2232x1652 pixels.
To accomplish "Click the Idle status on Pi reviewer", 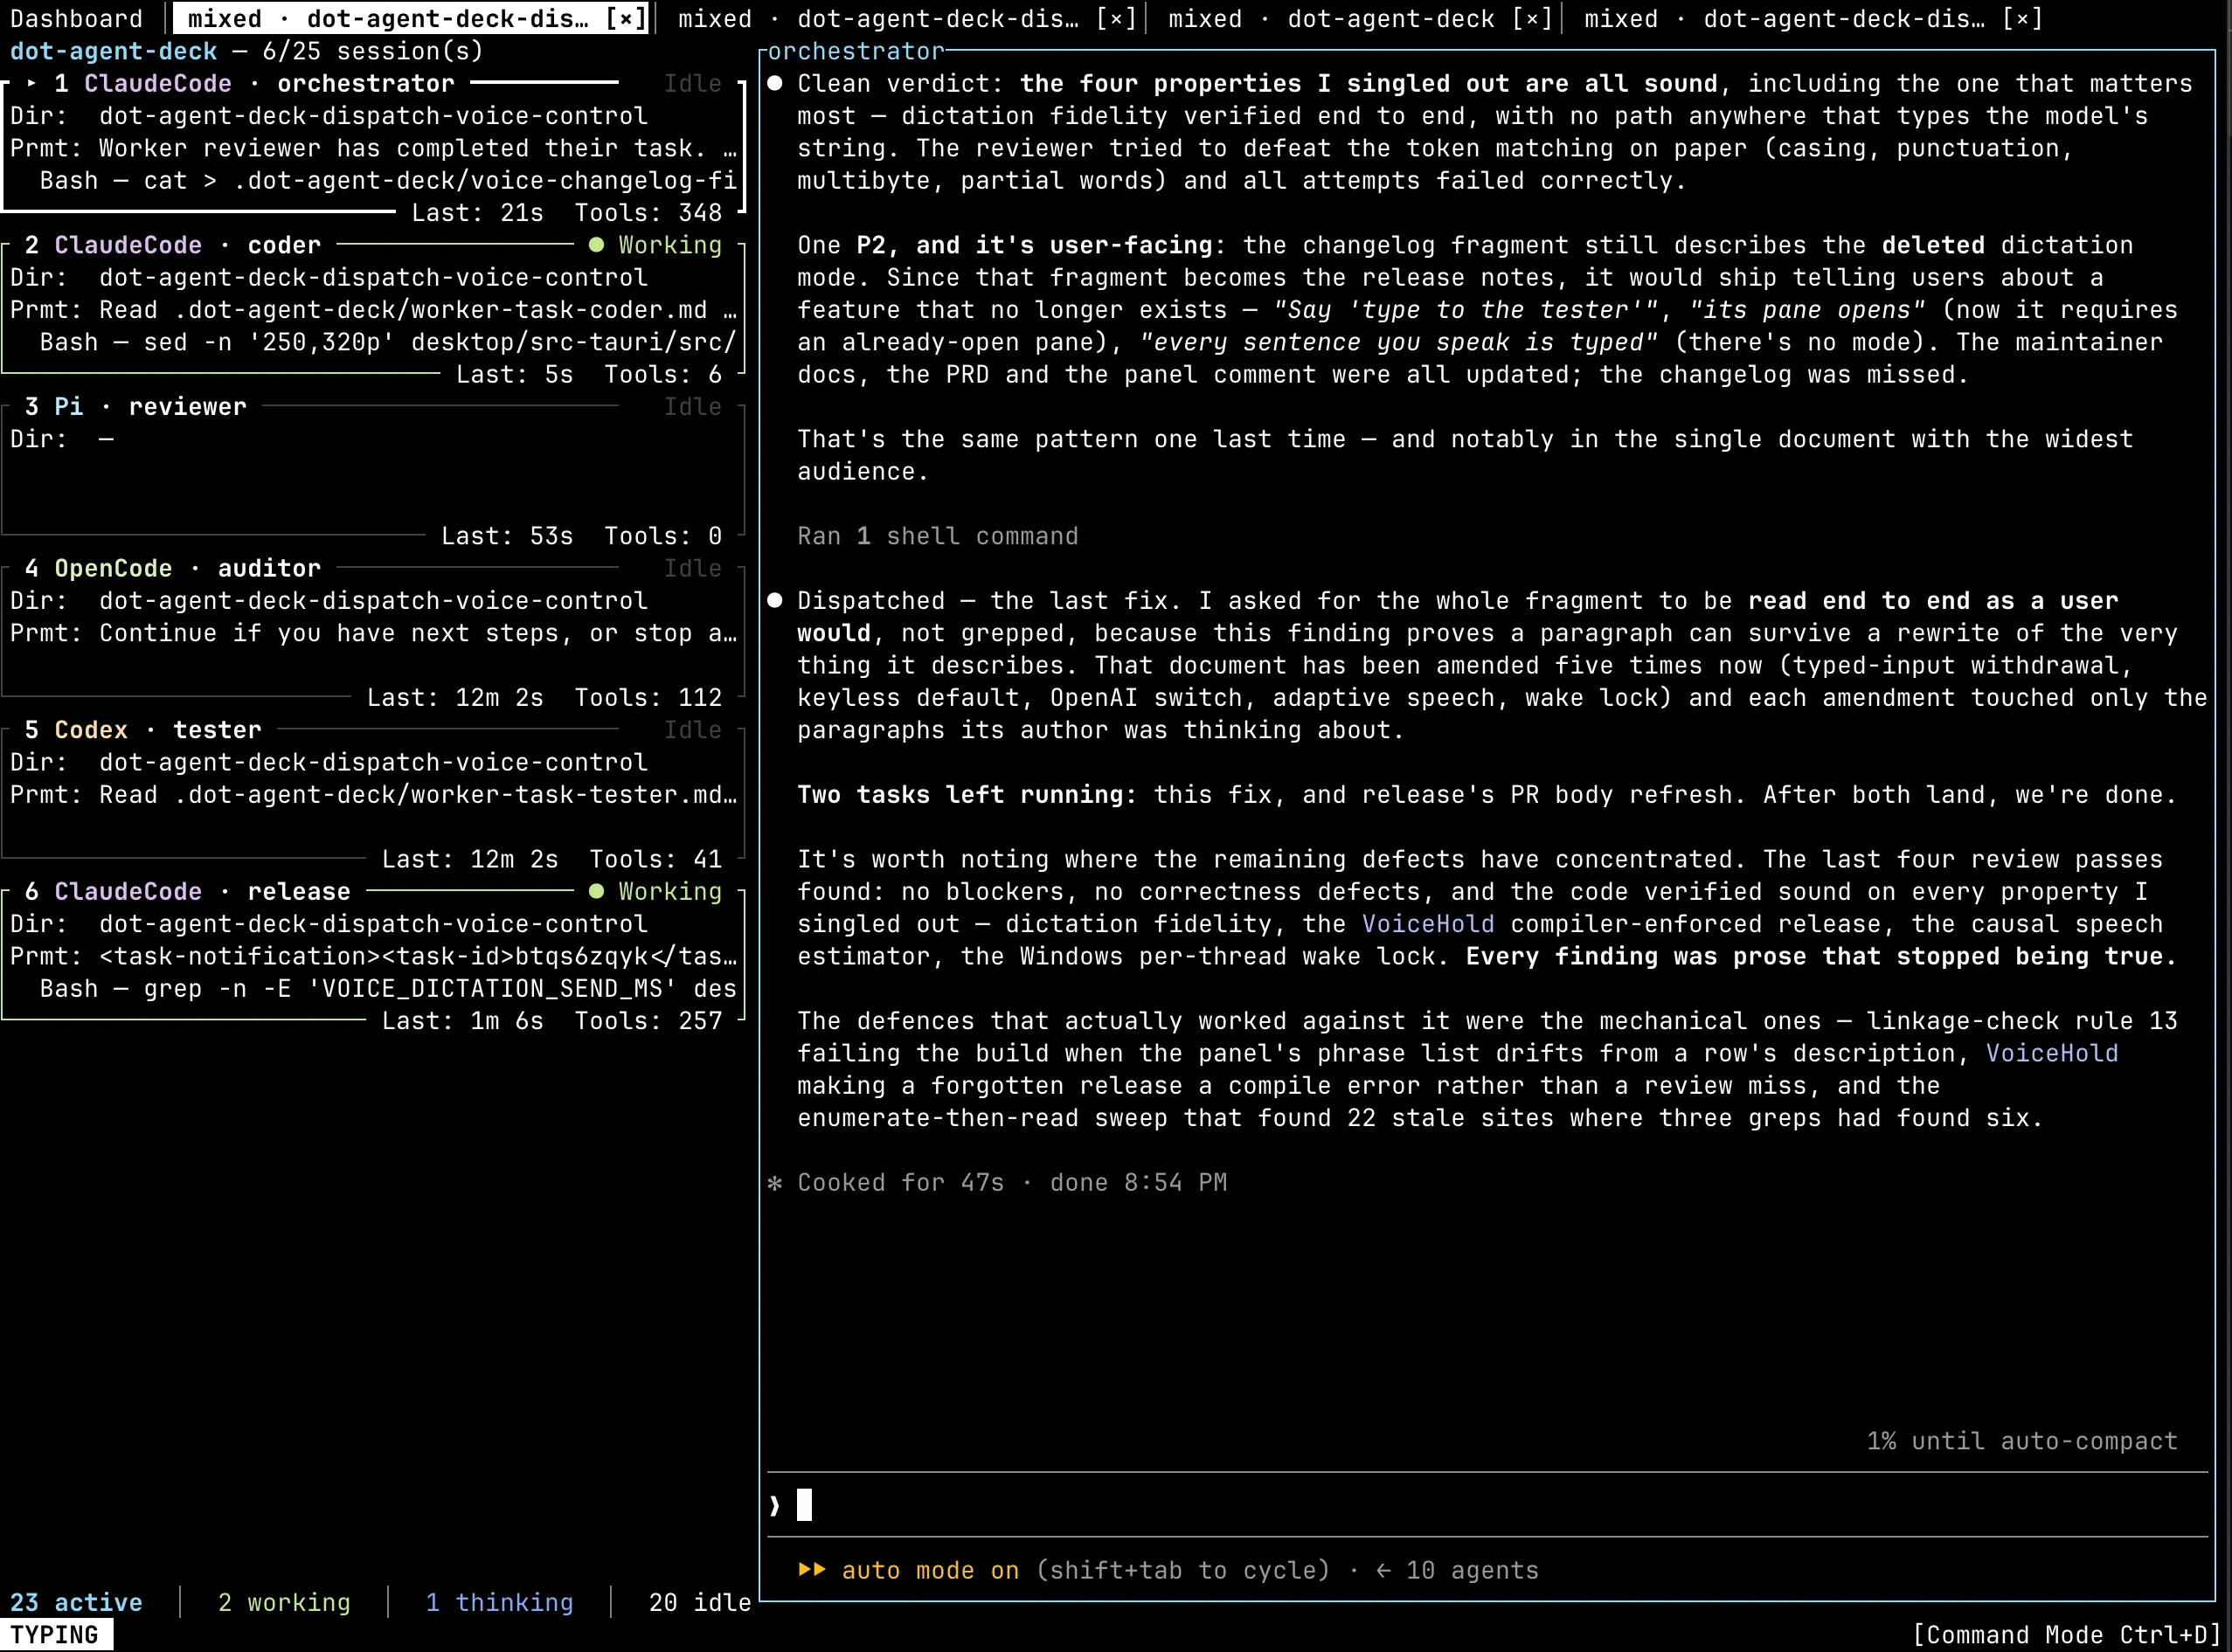I will [692, 407].
